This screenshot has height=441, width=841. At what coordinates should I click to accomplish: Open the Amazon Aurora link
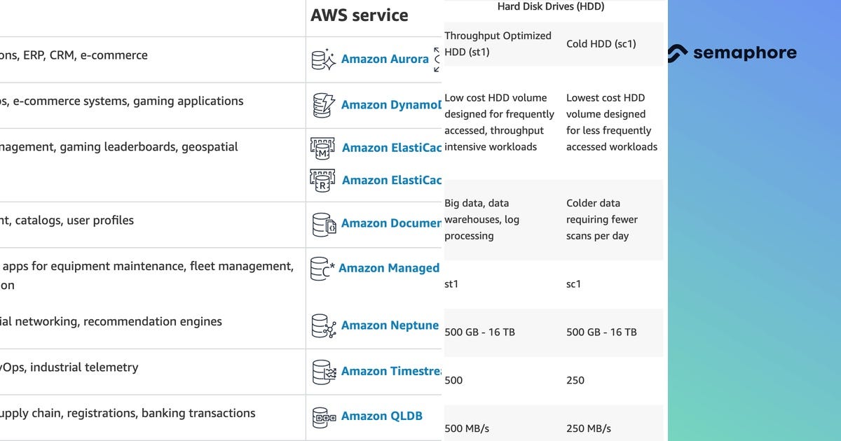385,59
